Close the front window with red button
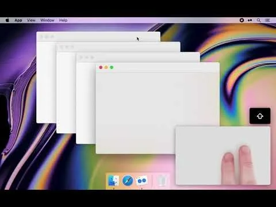The height and width of the screenshot is (207, 276). pos(101,67)
